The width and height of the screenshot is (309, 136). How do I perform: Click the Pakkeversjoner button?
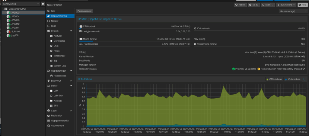pos(84,11)
